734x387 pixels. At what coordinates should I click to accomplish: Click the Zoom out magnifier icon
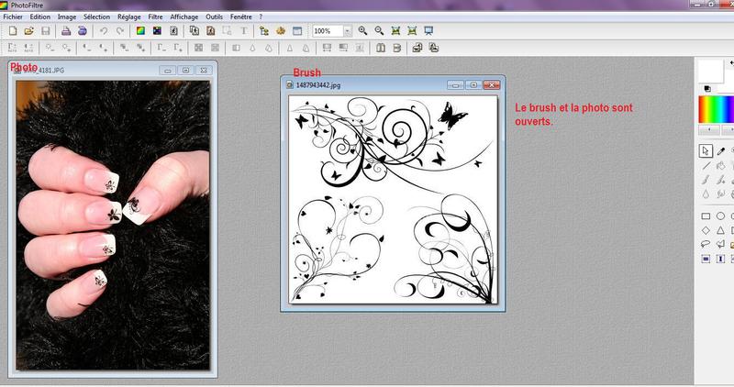pos(379,30)
